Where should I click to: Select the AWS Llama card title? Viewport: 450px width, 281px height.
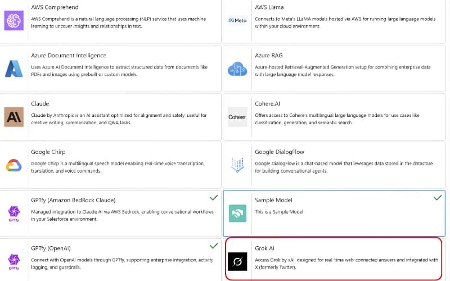pos(269,7)
